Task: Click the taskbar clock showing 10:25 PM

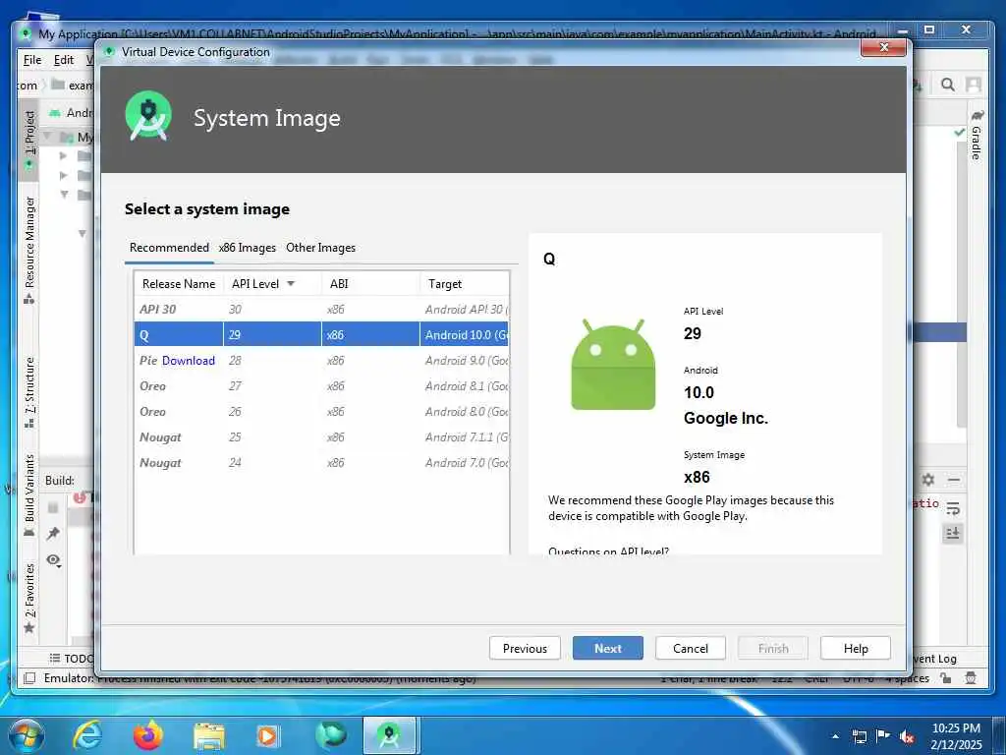Action: (x=956, y=735)
